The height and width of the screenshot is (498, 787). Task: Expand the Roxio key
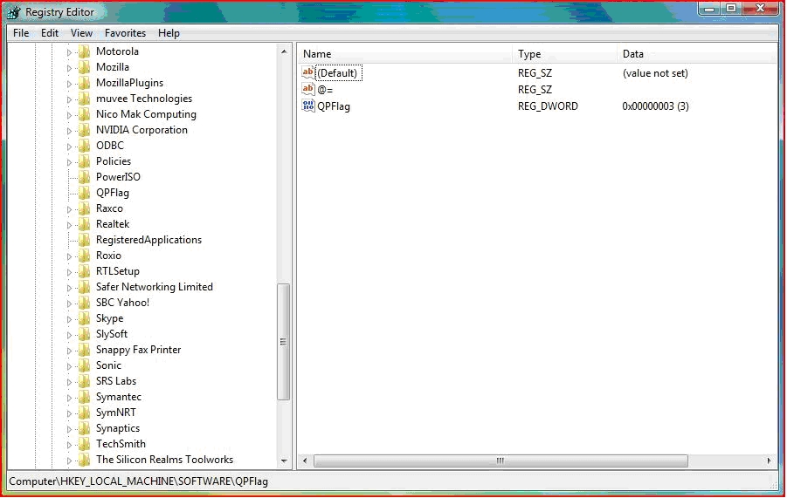coord(69,256)
